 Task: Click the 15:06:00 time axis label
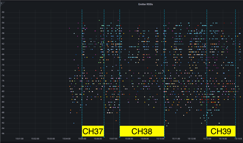(x=98, y=139)
